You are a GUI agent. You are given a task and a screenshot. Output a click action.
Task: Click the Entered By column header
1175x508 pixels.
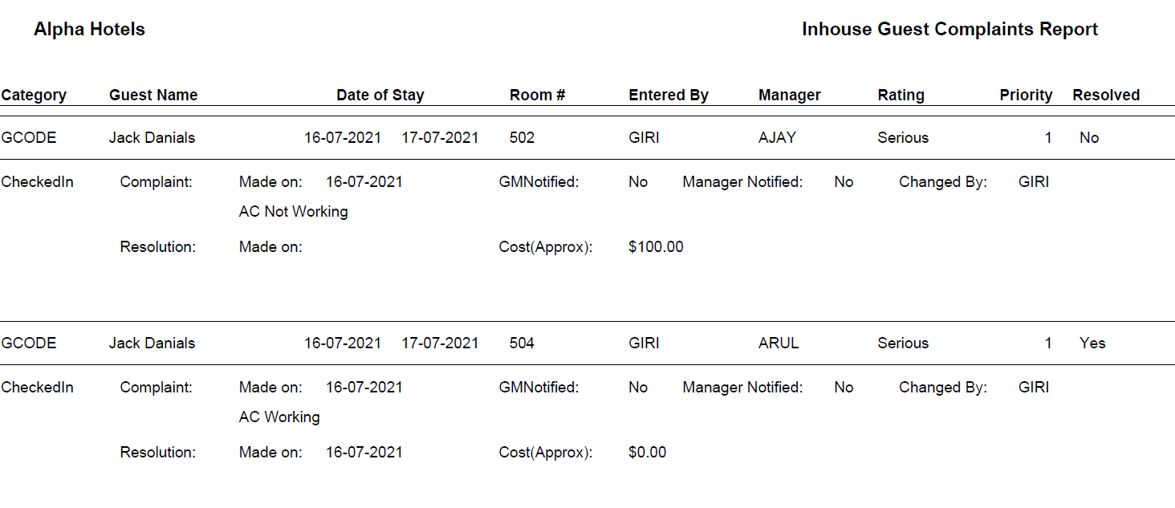(x=669, y=95)
